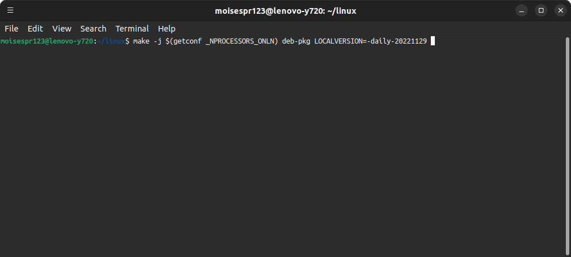
Task: Open the Help menu
Action: point(167,29)
